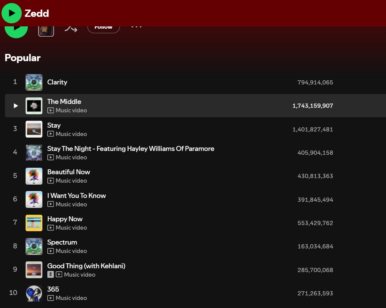Click Music video icon under 365

click(50, 298)
